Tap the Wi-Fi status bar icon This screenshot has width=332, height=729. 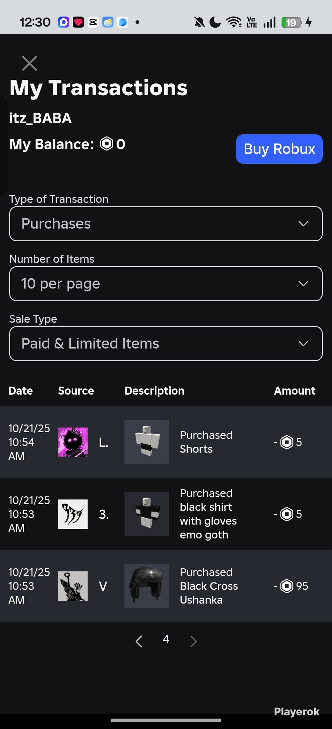pos(234,22)
